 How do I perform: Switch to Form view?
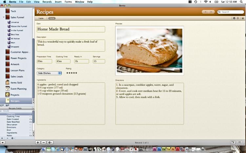tap(52, 18)
